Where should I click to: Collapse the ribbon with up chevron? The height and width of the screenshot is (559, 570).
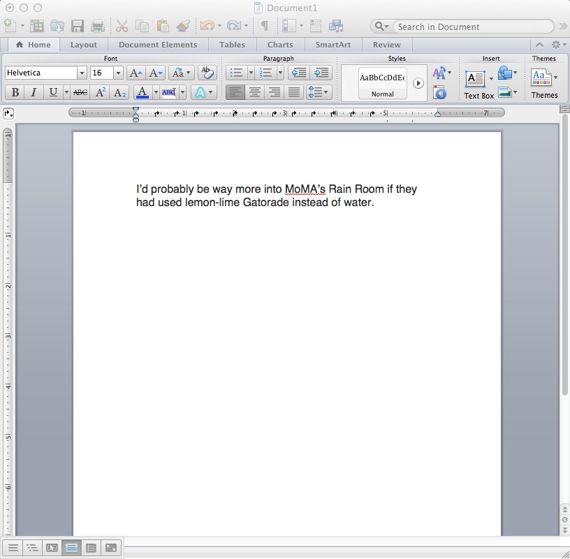539,45
